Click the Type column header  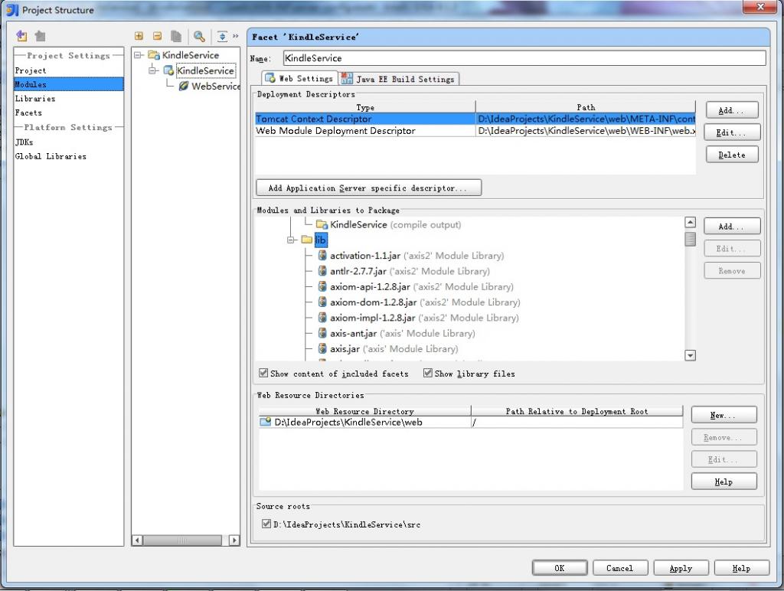coord(365,107)
